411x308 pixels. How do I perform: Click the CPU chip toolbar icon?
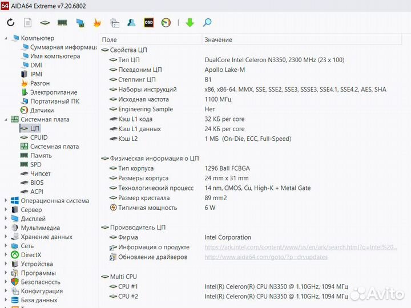coord(45,23)
